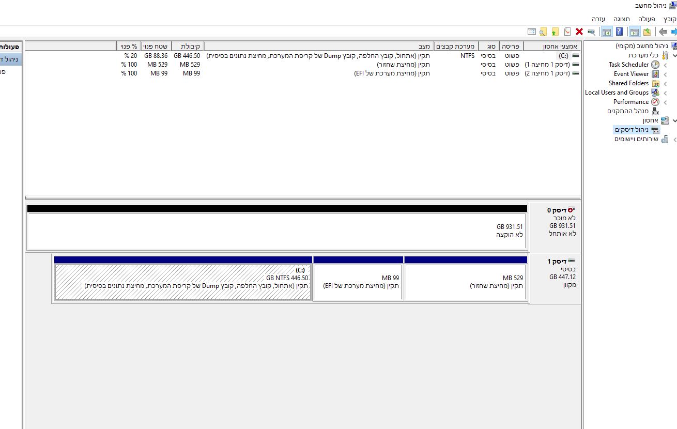Expand the Shared Folders tree node

(x=665, y=83)
